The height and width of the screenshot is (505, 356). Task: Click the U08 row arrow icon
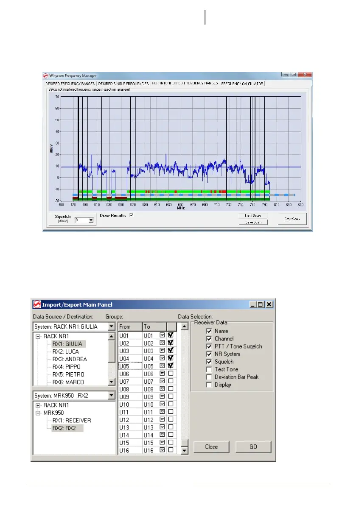coord(162,388)
